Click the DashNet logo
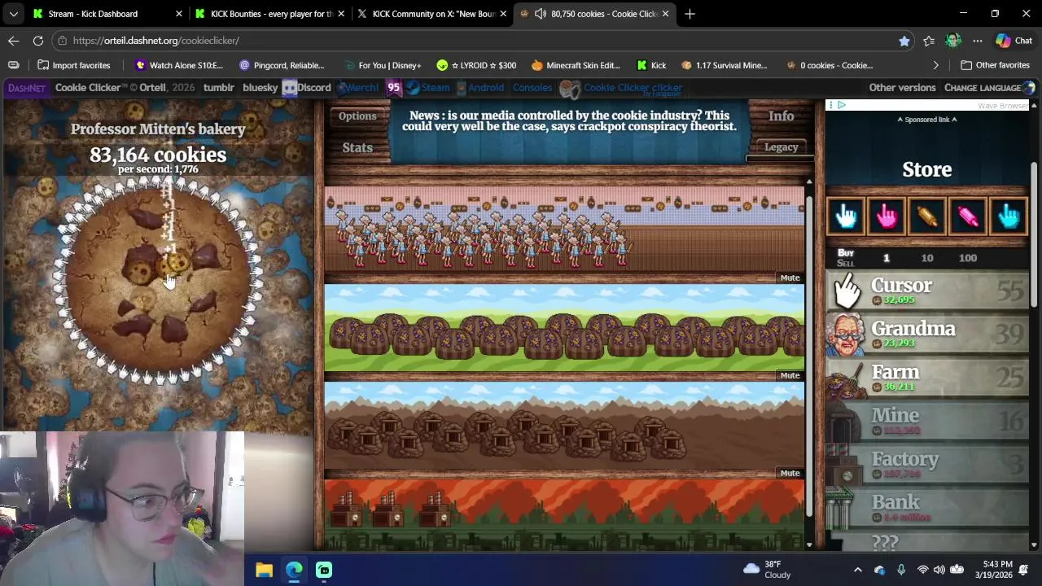This screenshot has height=586, width=1042. (x=27, y=88)
